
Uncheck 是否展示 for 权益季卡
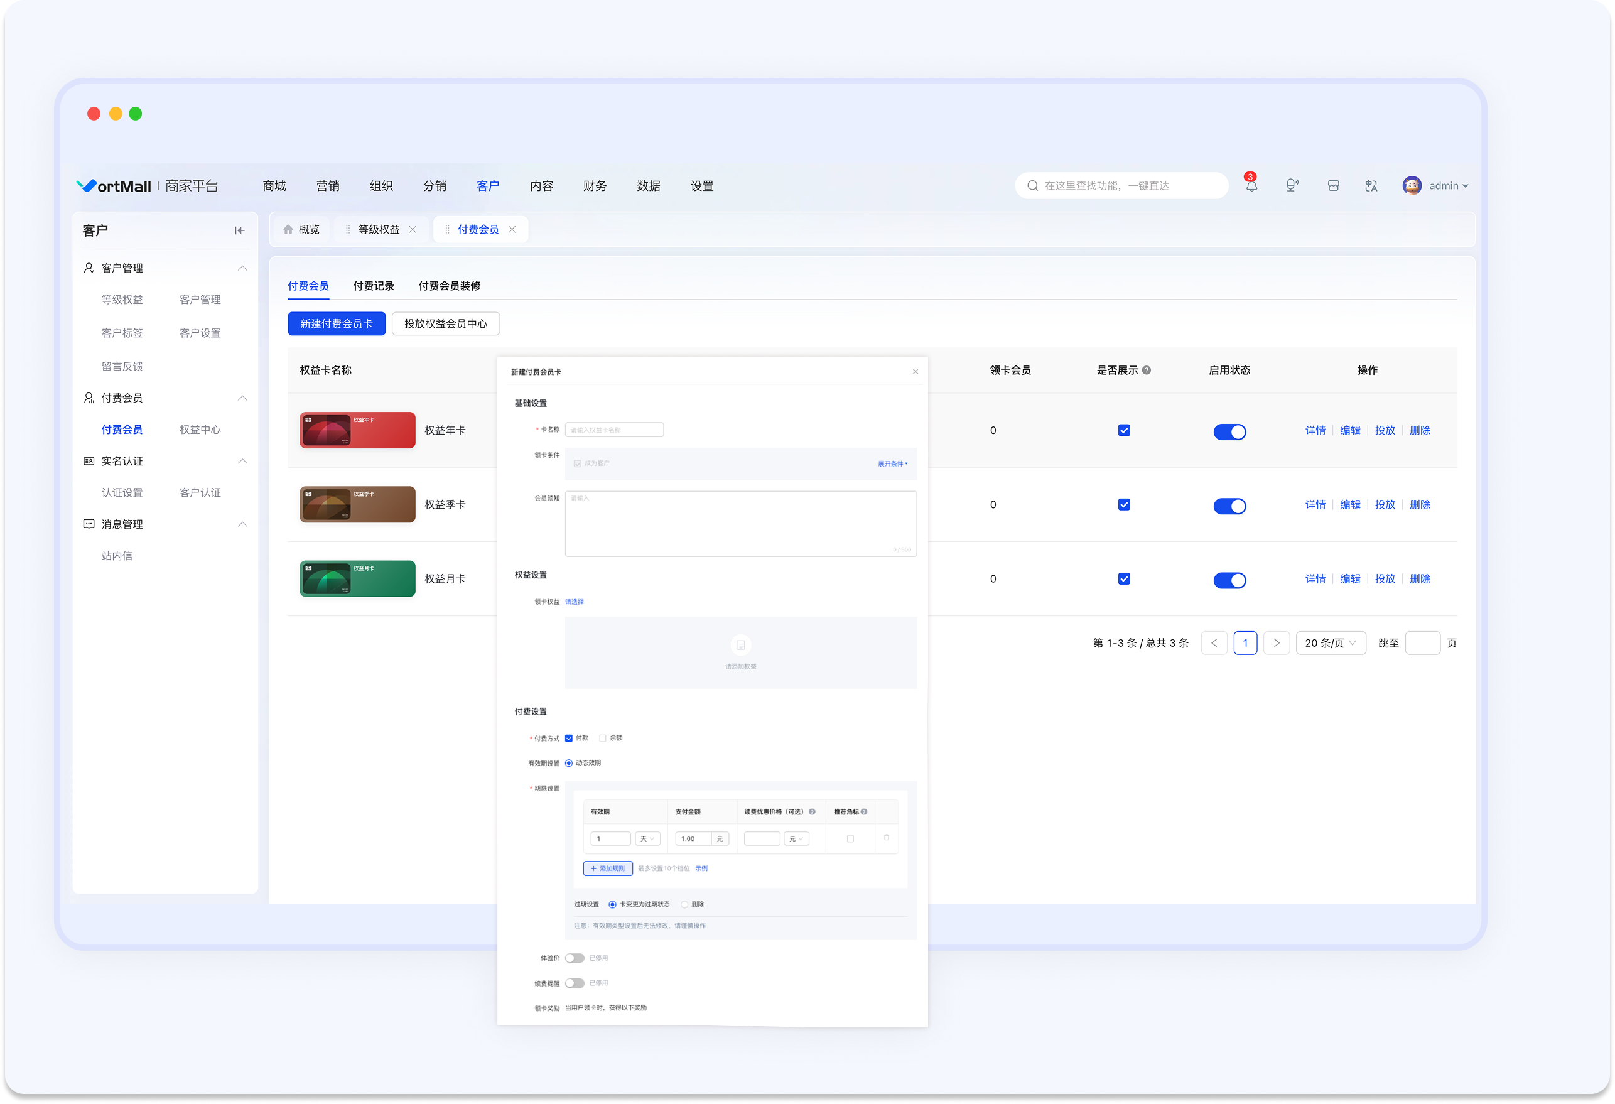pyautogui.click(x=1124, y=505)
